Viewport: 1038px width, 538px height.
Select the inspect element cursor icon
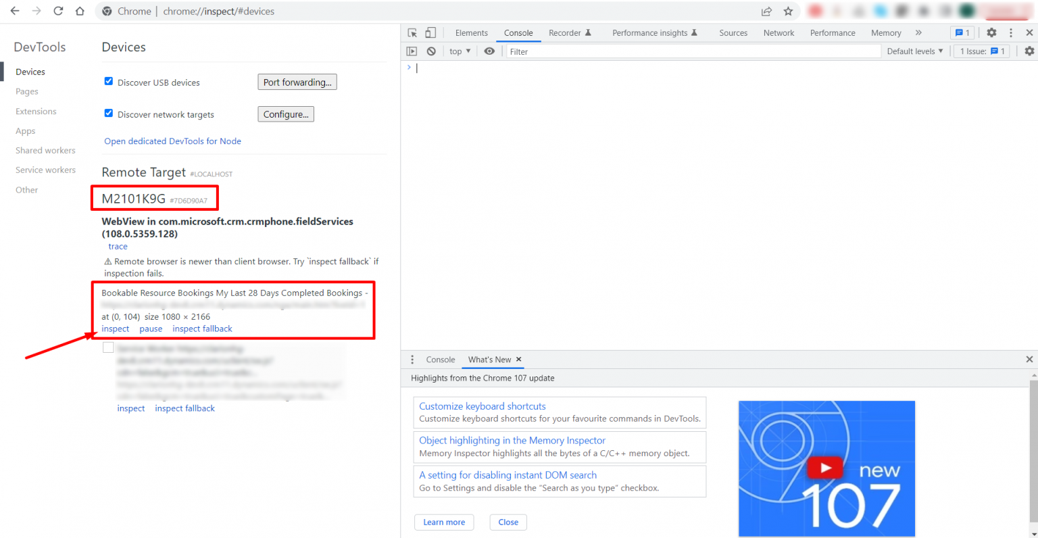412,32
